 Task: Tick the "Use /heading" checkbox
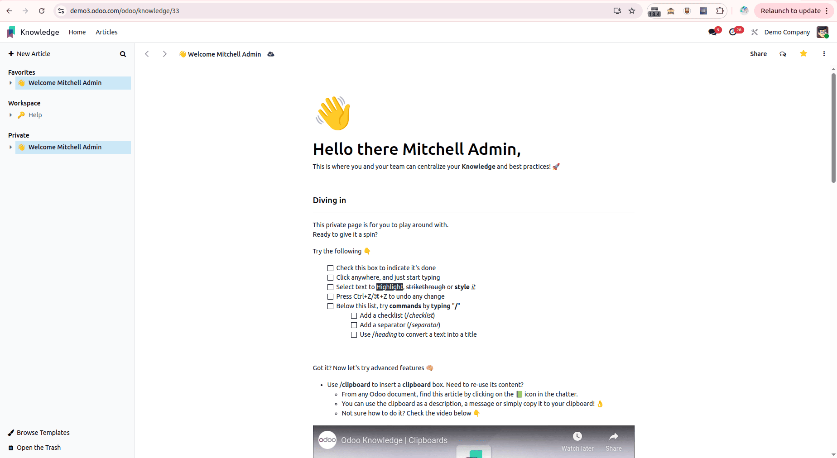click(x=354, y=335)
